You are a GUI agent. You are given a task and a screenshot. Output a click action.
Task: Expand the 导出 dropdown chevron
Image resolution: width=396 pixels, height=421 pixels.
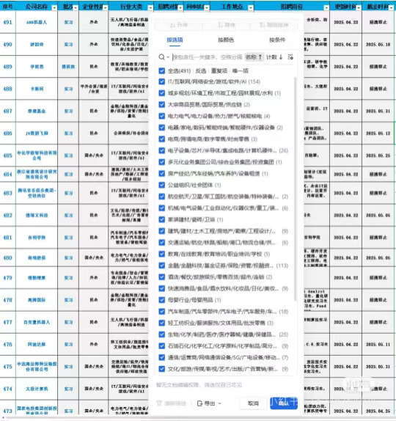click(219, 403)
